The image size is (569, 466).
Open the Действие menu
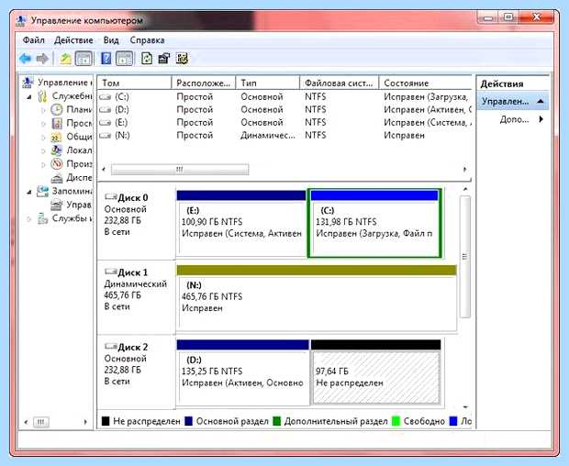(x=73, y=39)
